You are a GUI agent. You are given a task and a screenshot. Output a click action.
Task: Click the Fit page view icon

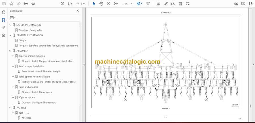tap(138, 4)
